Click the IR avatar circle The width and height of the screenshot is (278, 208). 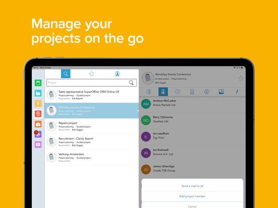(x=146, y=153)
